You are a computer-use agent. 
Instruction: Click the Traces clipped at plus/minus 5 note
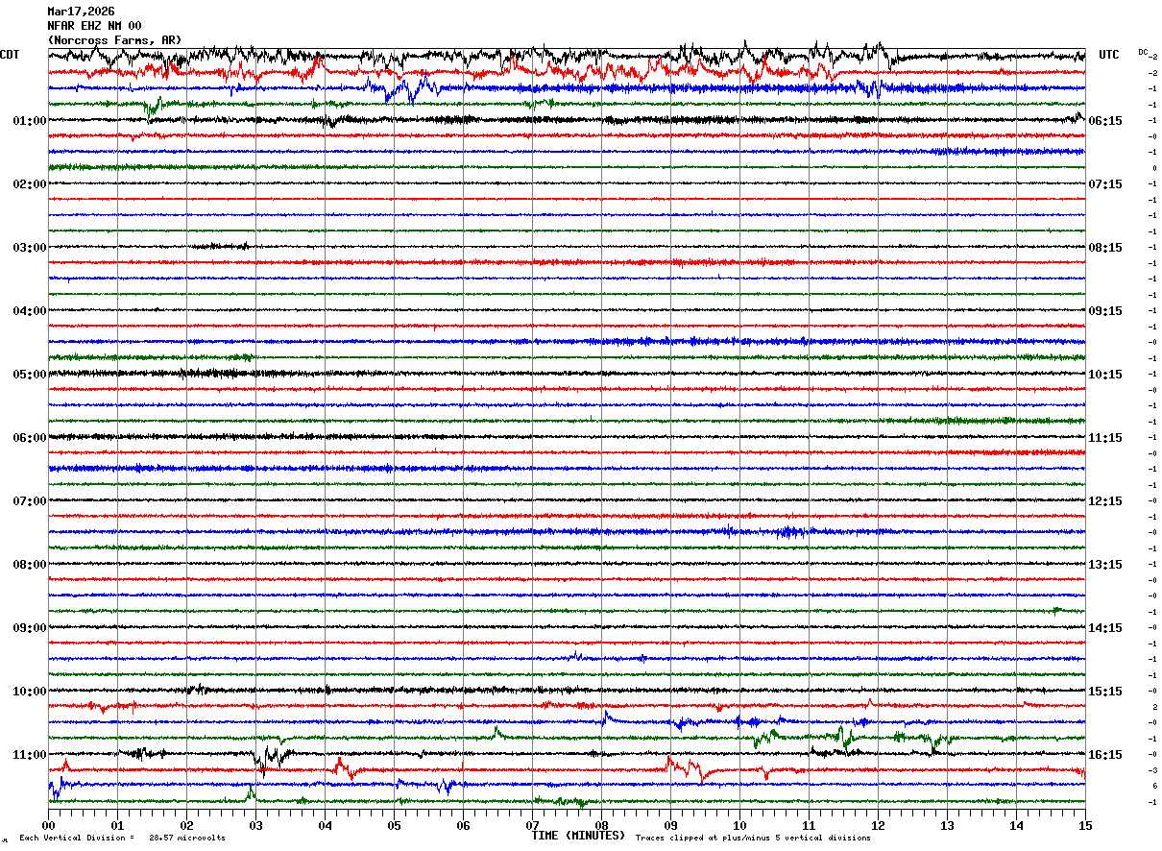[753, 839]
